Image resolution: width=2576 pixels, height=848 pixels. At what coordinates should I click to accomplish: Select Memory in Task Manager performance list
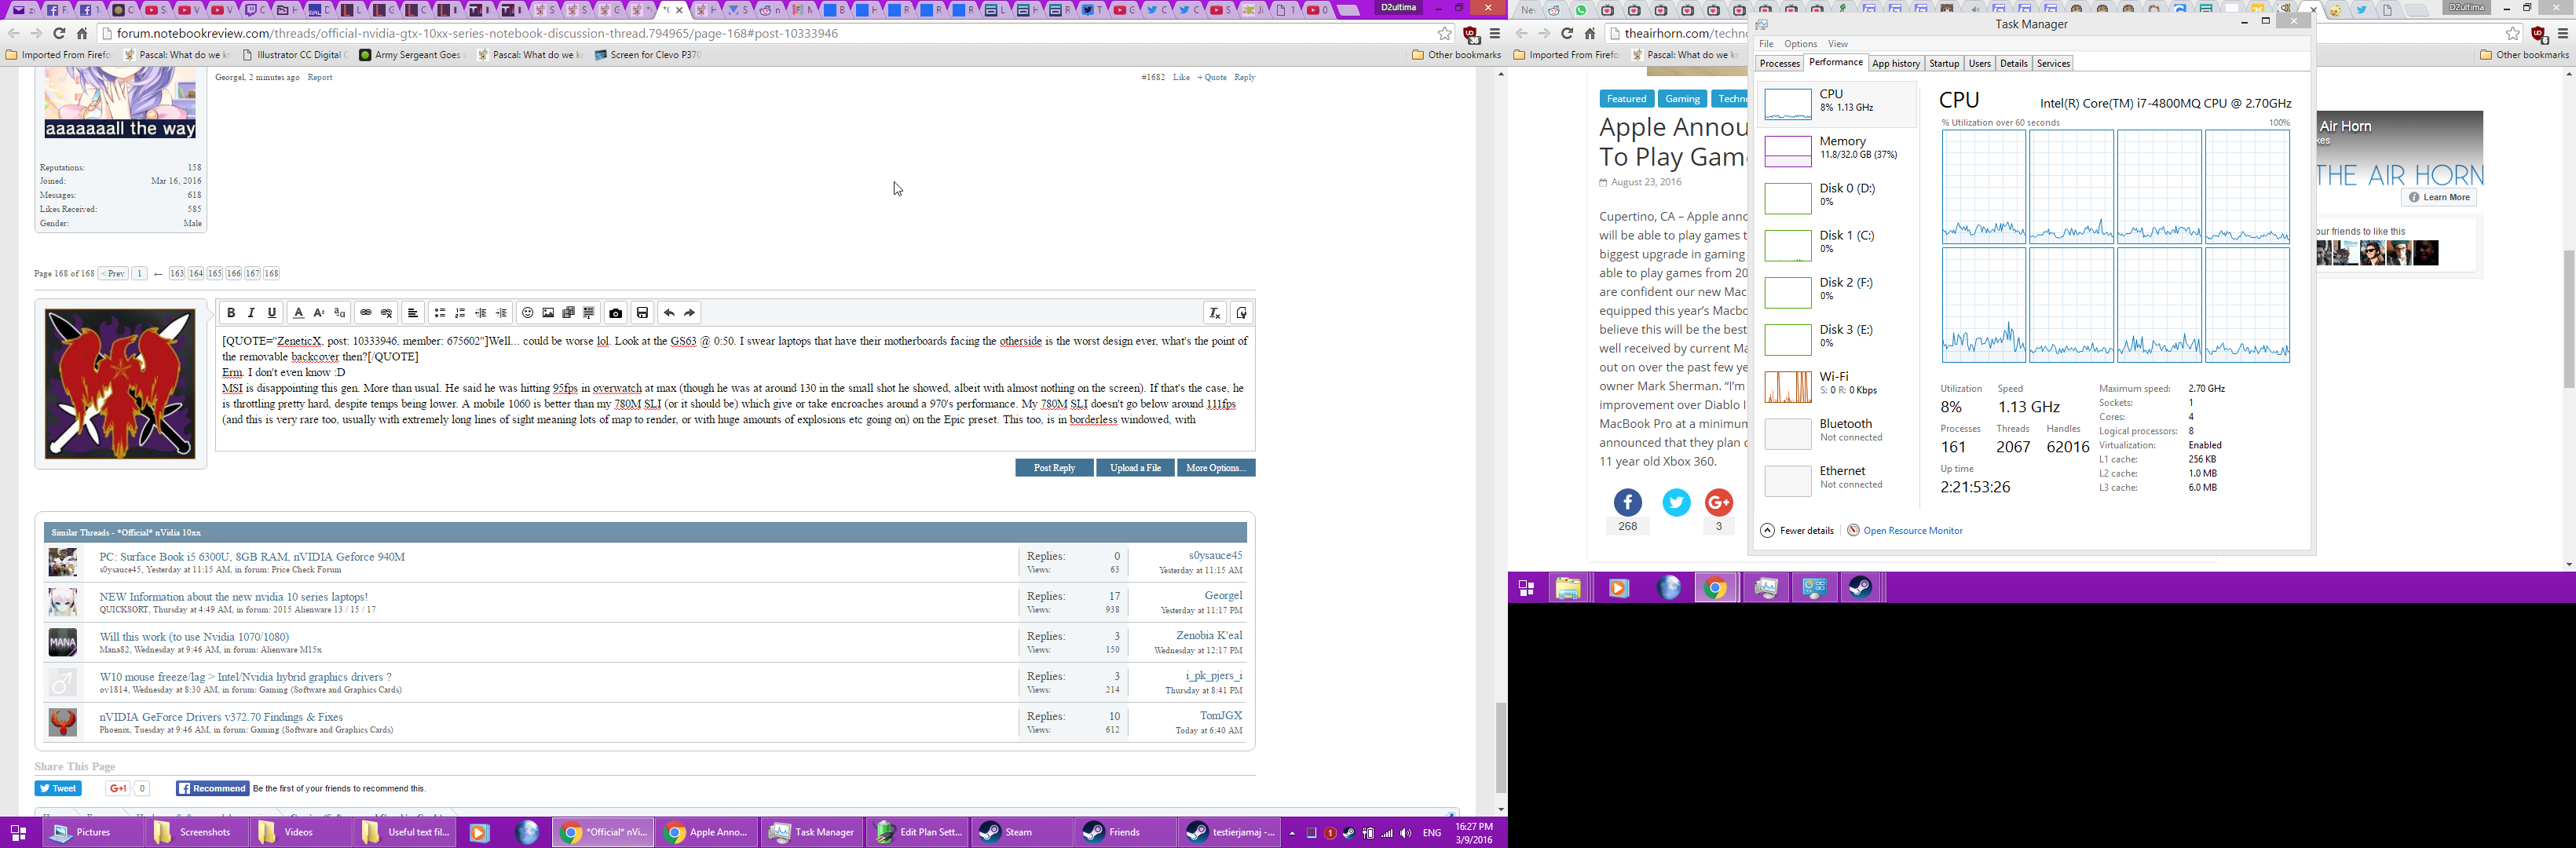pyautogui.click(x=1837, y=150)
